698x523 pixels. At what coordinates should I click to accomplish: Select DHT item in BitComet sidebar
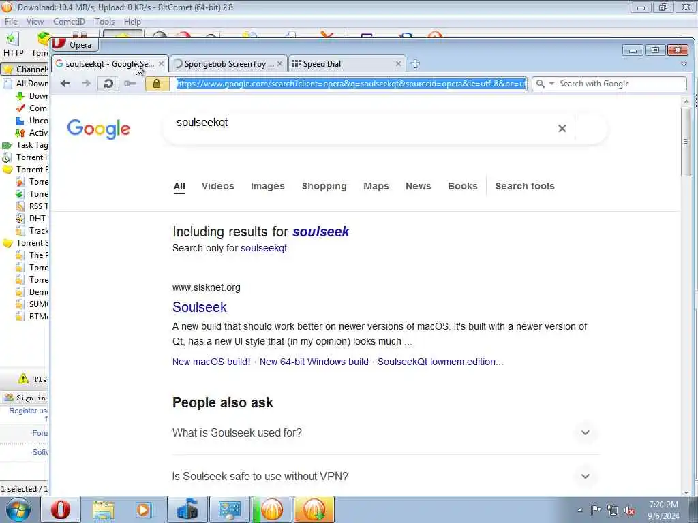tap(31, 219)
